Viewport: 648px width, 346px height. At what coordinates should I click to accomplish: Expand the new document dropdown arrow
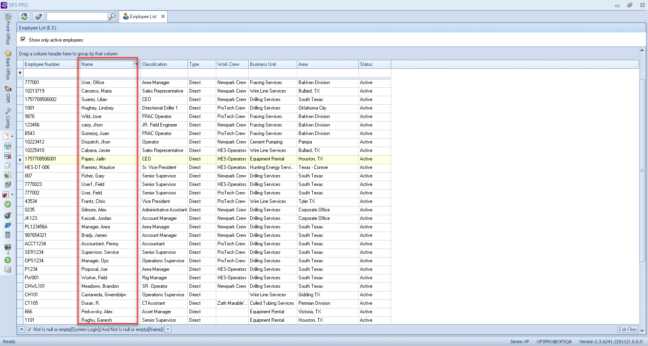pos(12,137)
